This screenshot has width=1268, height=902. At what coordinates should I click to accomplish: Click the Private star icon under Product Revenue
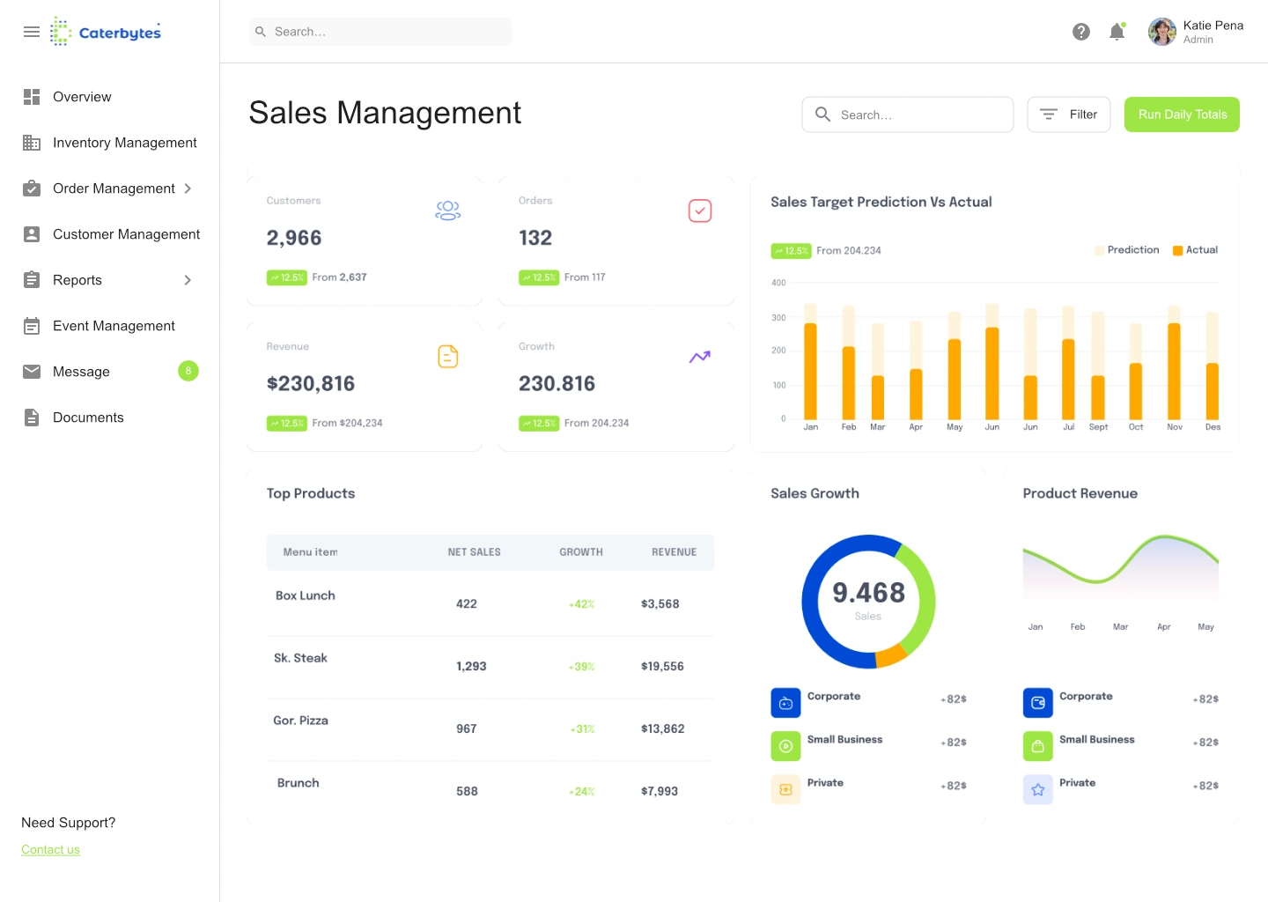(1037, 789)
